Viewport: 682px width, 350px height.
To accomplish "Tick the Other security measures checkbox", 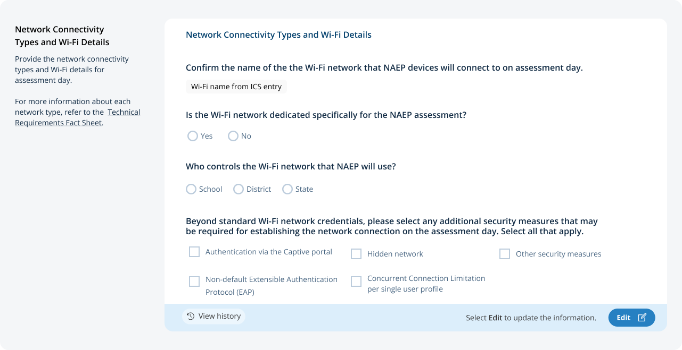I will tap(505, 254).
